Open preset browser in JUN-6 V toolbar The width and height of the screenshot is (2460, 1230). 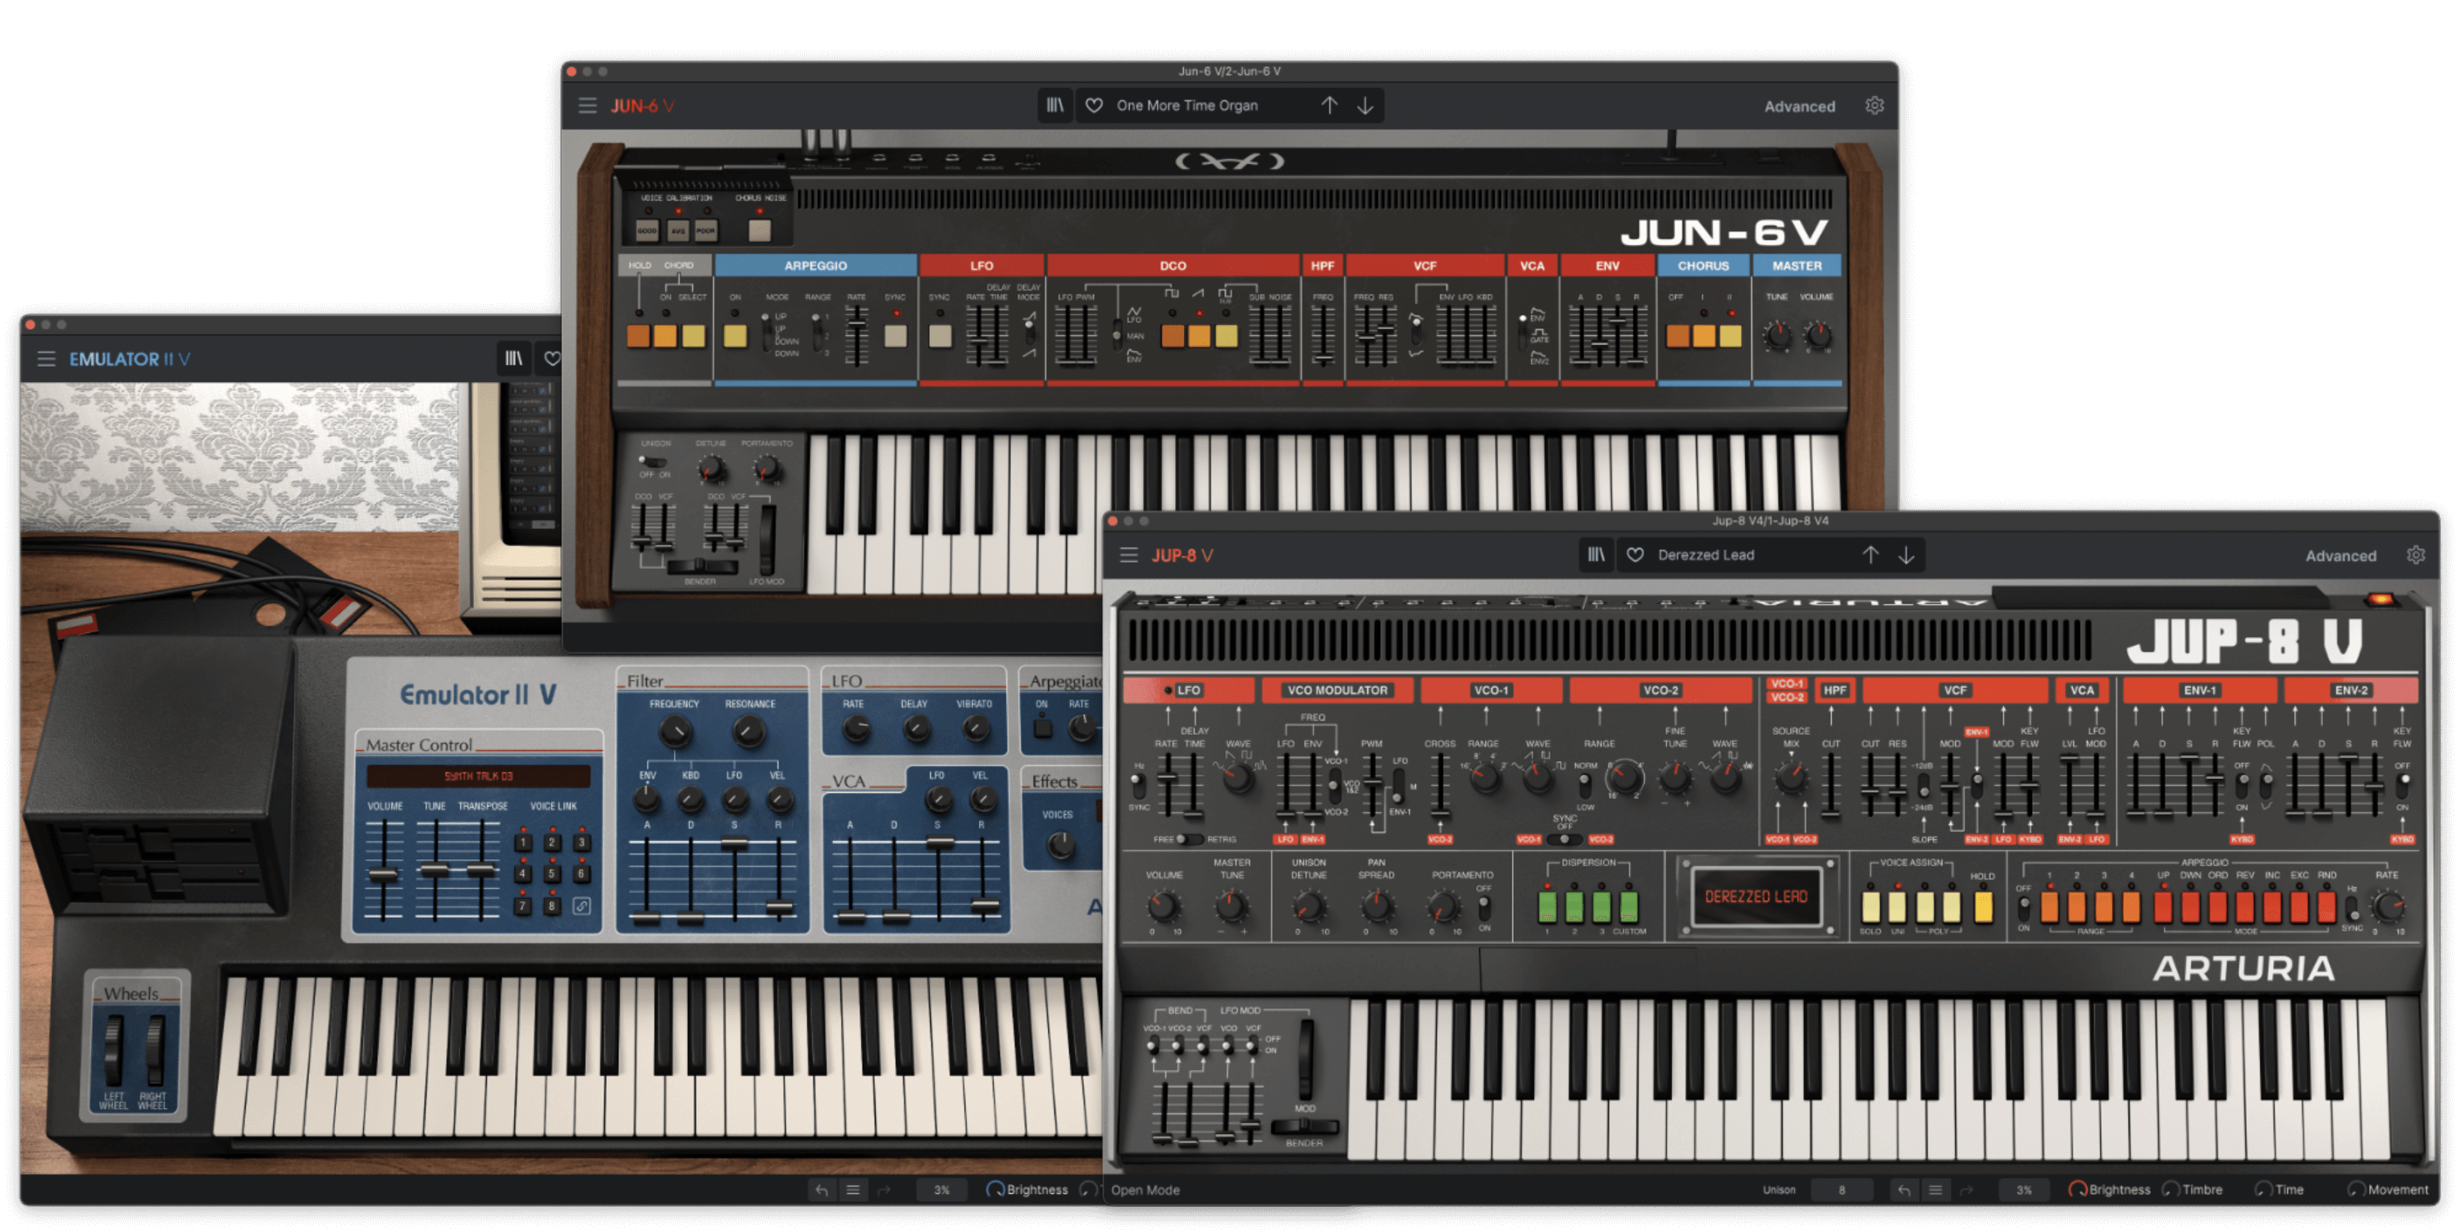pyautogui.click(x=1055, y=105)
